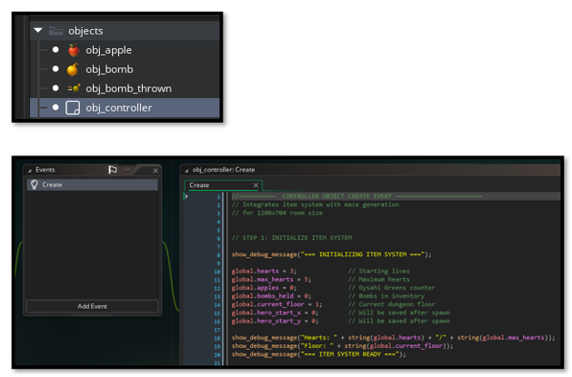
Task: Select obj_bomb_thrown in the asset tree
Action: click(127, 88)
